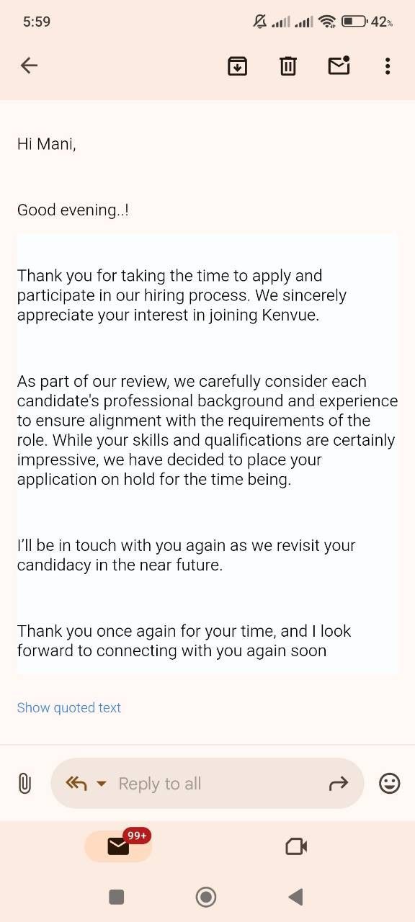Open recent apps with the square button
The width and height of the screenshot is (415, 922).
(116, 897)
